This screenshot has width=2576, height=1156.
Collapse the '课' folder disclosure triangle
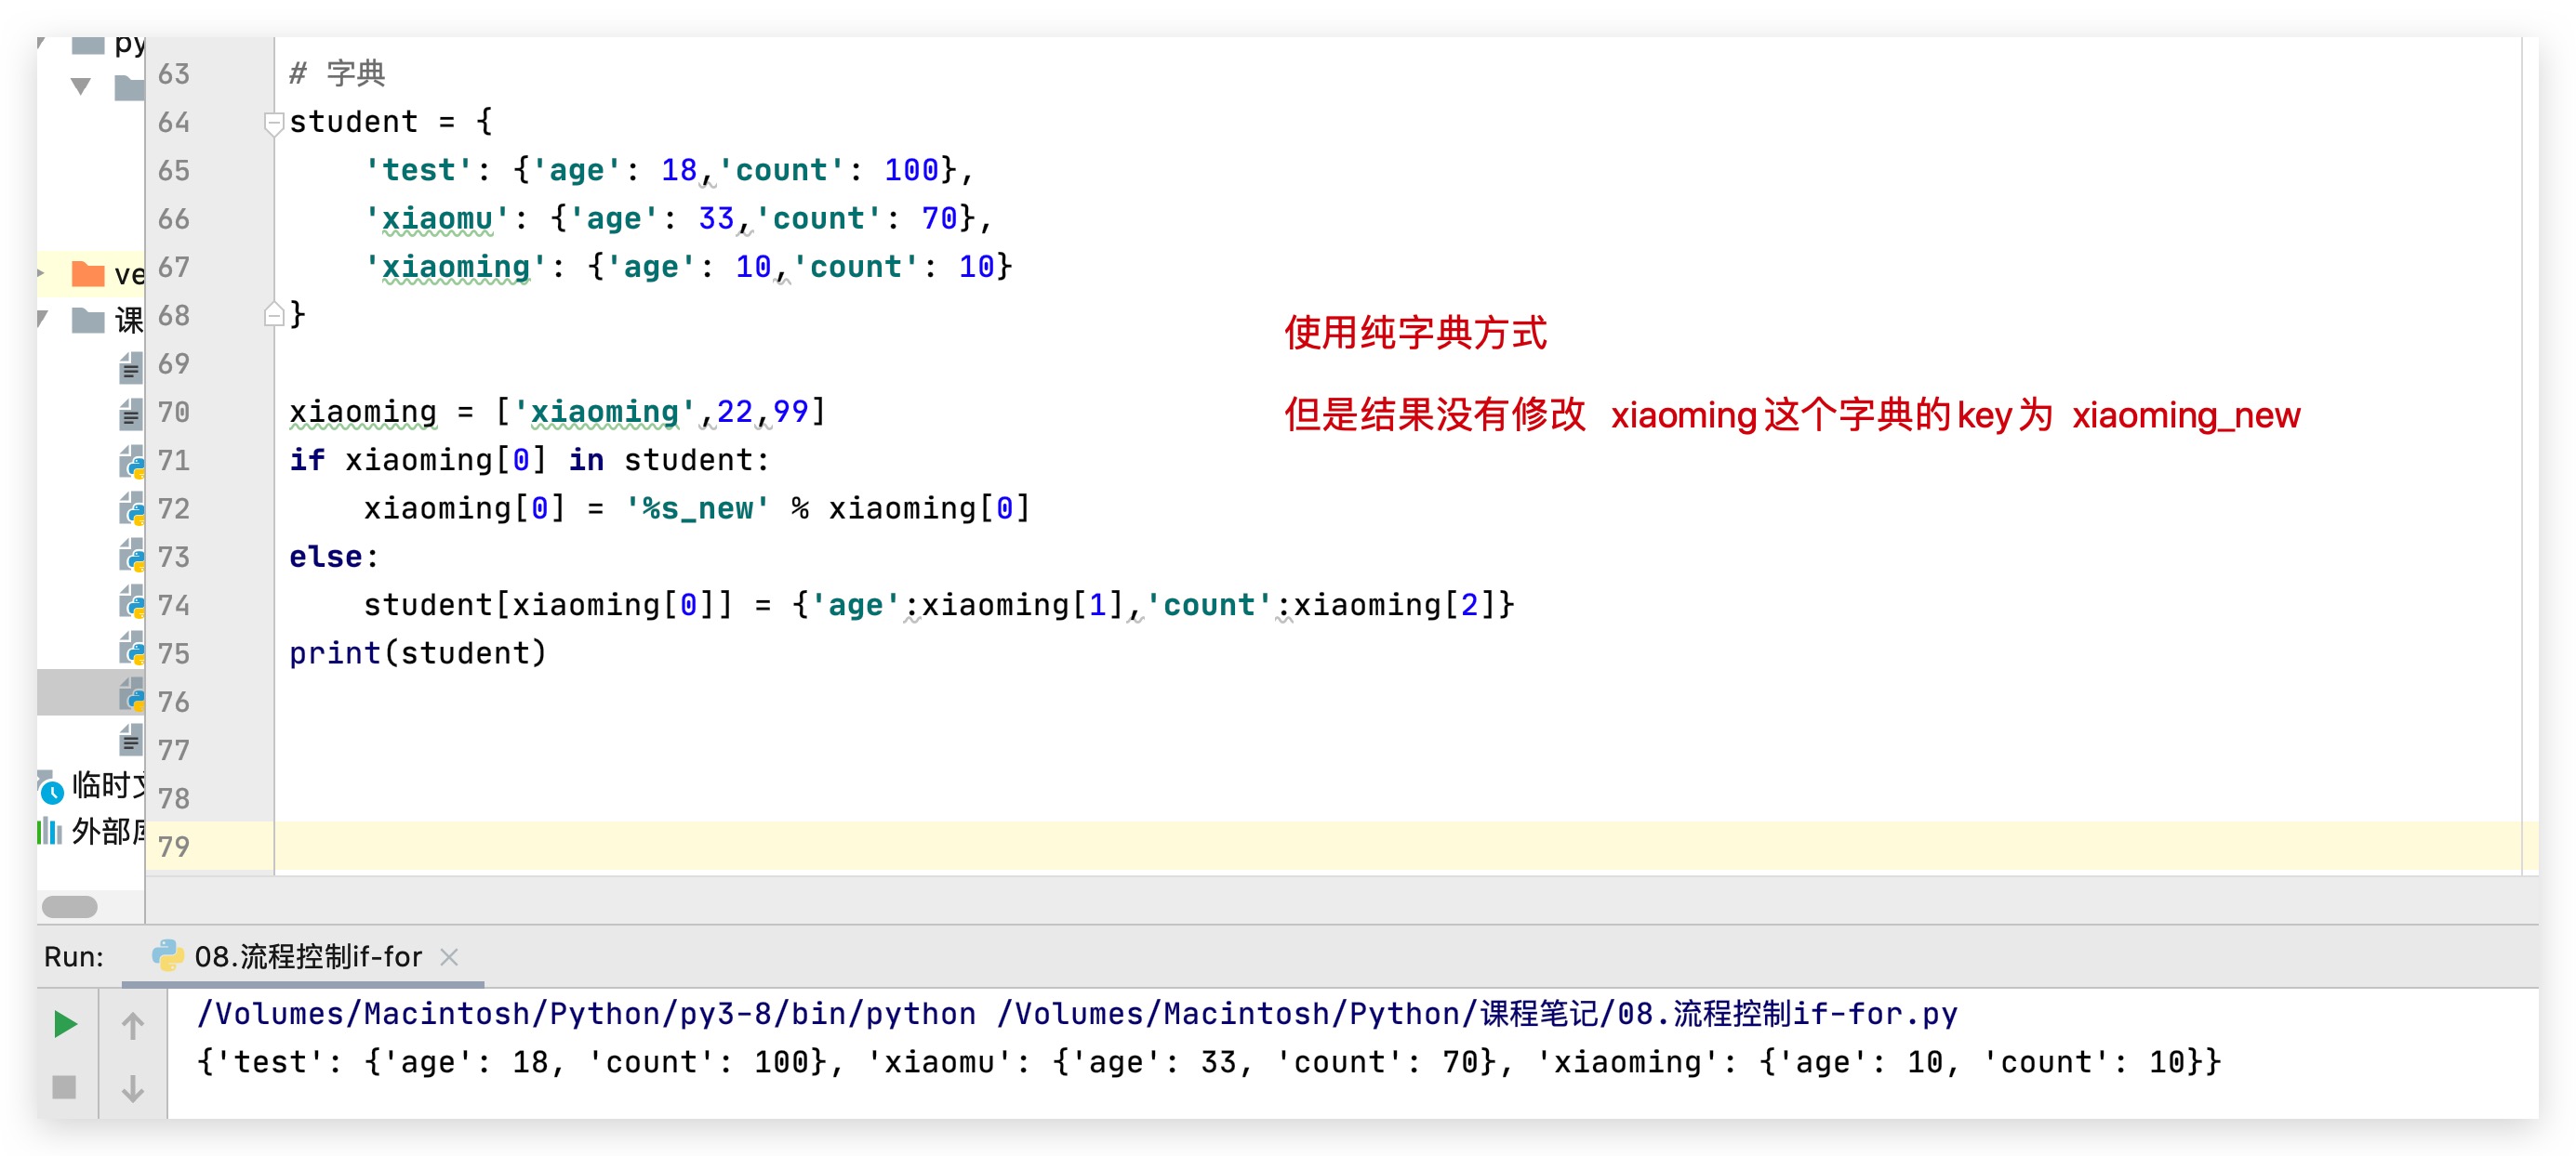42,319
